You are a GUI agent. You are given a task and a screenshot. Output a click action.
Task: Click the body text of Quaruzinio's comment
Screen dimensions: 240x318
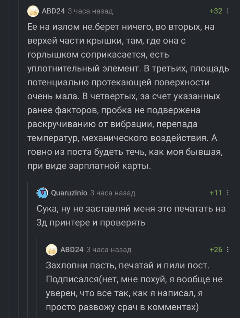pos(120,214)
